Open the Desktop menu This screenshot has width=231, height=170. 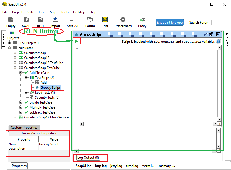pyautogui.click(x=79, y=12)
